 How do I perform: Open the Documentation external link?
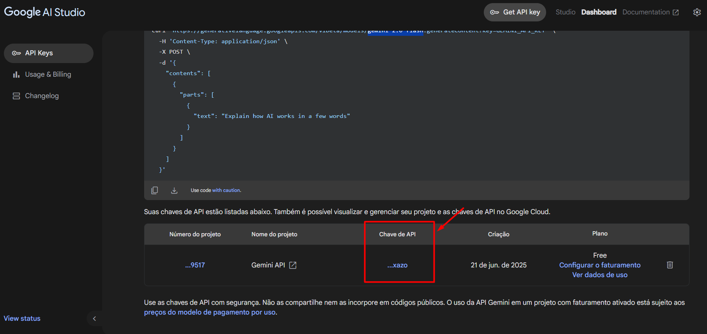click(x=651, y=12)
